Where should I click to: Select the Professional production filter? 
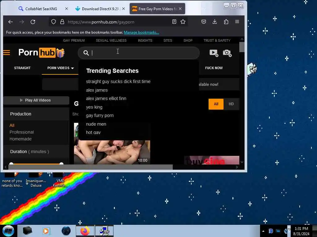click(22, 132)
